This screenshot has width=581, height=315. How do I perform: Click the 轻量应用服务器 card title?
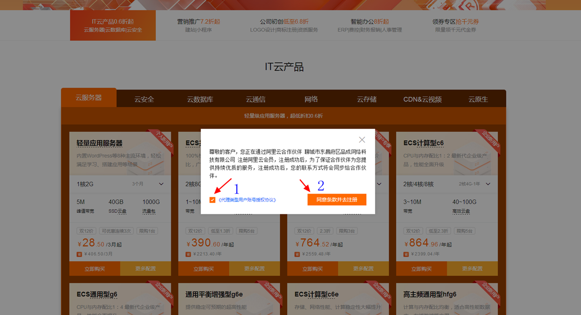tap(99, 143)
